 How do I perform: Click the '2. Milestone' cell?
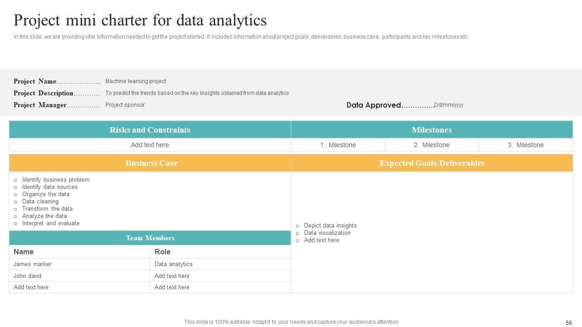point(431,145)
